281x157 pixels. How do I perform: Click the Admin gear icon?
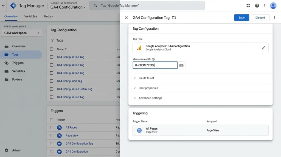[7, 150]
